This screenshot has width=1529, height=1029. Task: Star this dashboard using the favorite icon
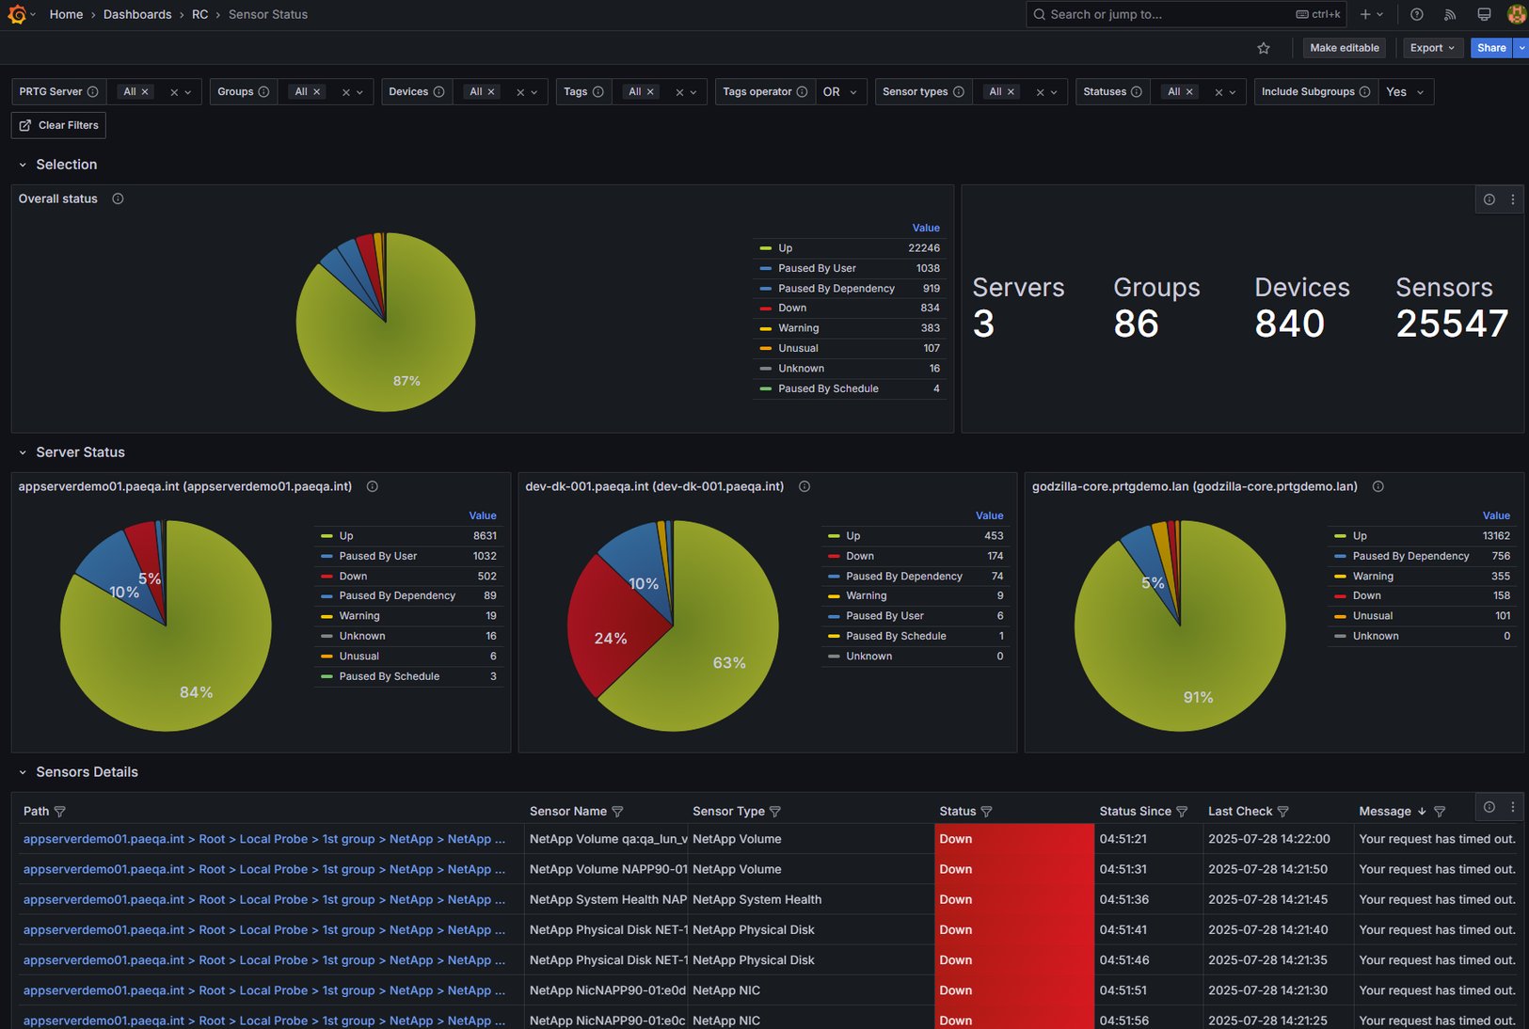tap(1264, 47)
